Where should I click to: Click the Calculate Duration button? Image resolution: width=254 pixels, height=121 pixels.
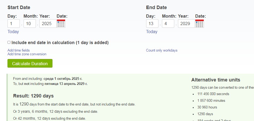(30, 63)
